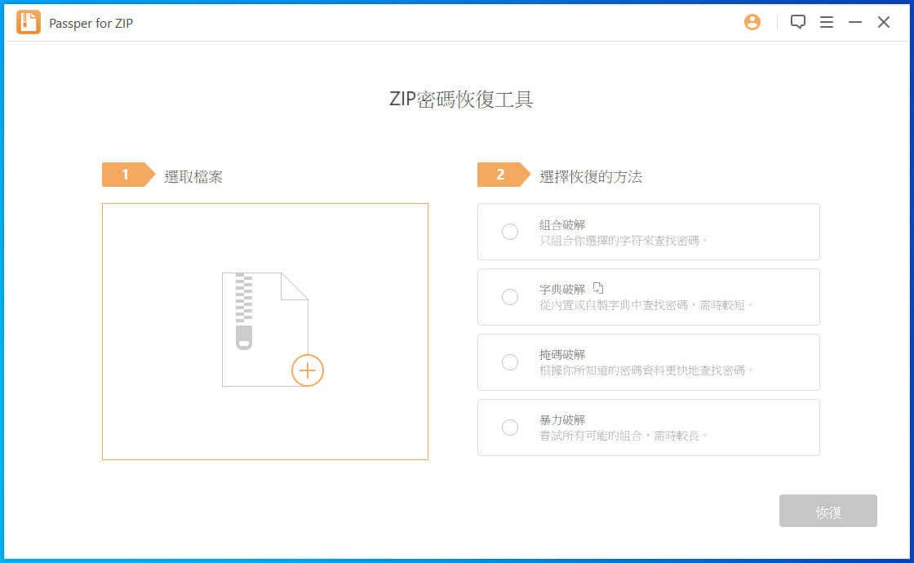Open the user account profile icon
Screen dimensions: 914x563
[x=752, y=22]
